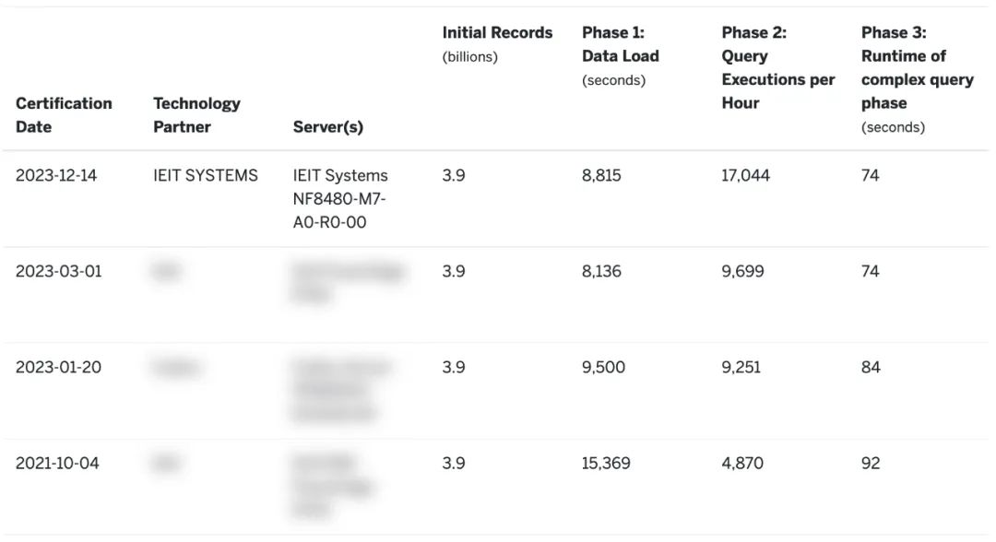Select the Server(s) column header

pos(327,127)
